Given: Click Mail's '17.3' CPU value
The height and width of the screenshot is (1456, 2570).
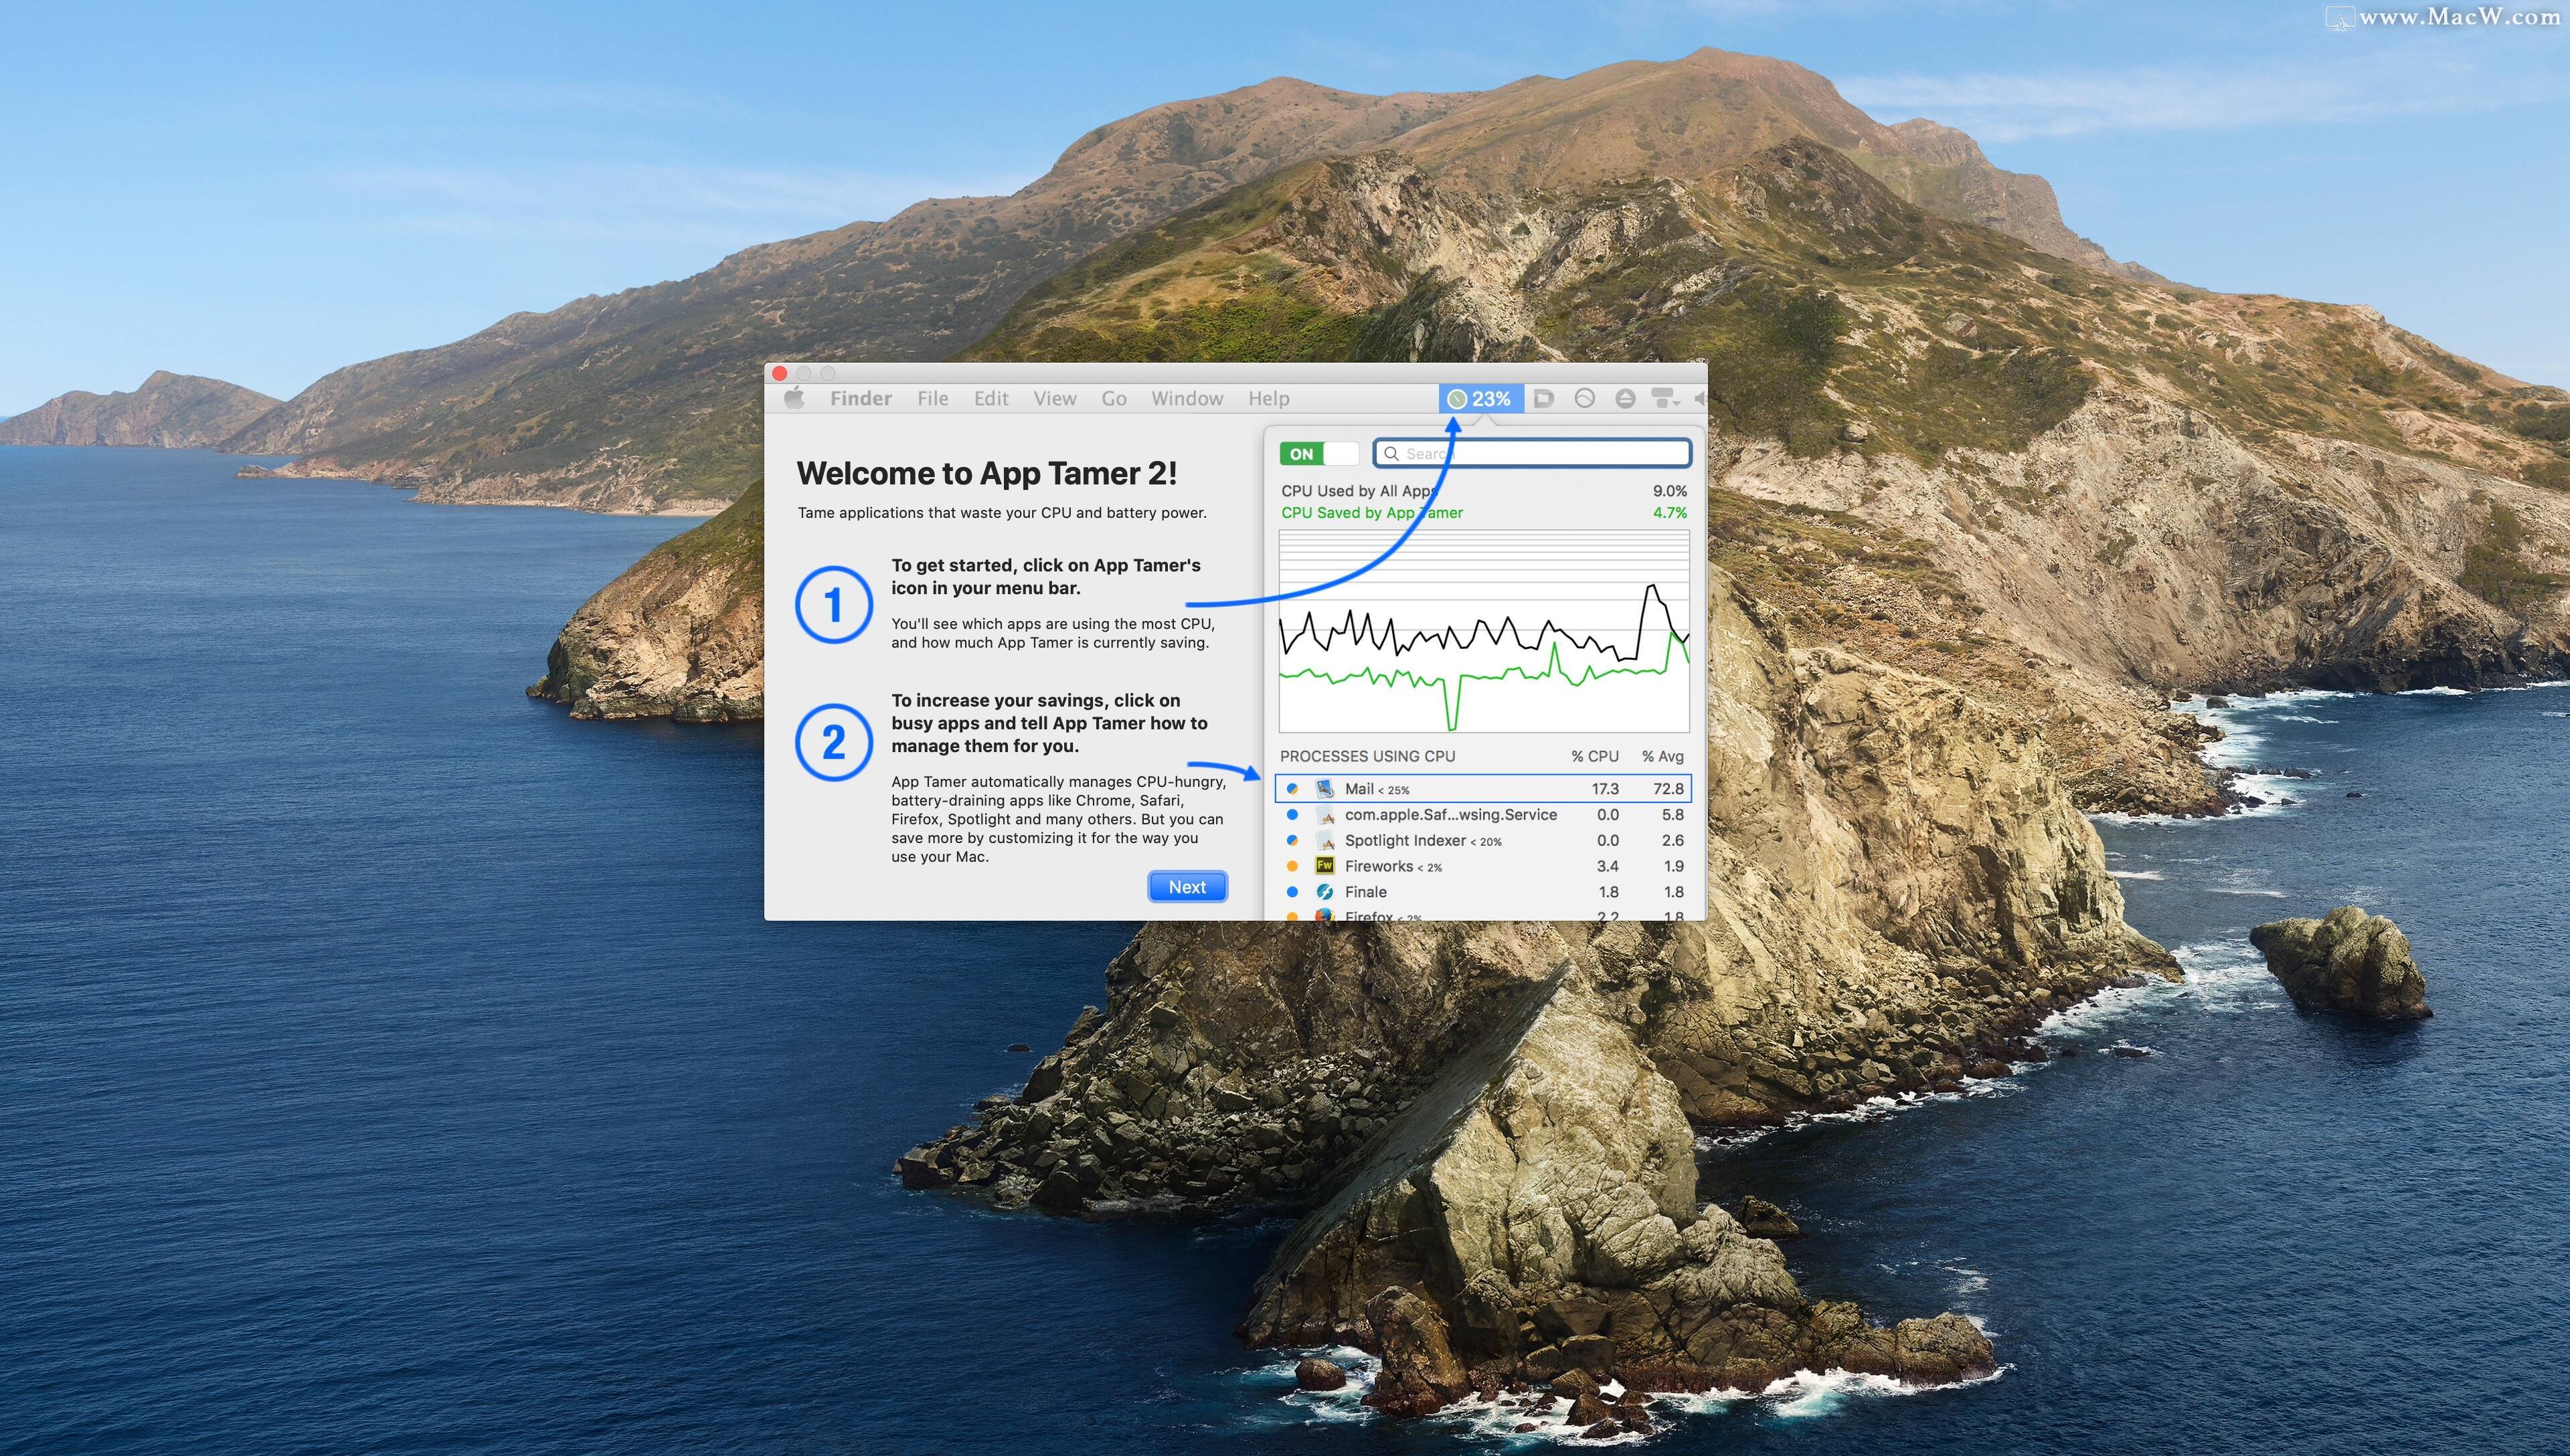Looking at the screenshot, I should 1604,789.
